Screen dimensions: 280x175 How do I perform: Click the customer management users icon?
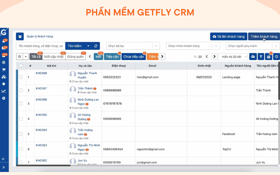[20, 36]
